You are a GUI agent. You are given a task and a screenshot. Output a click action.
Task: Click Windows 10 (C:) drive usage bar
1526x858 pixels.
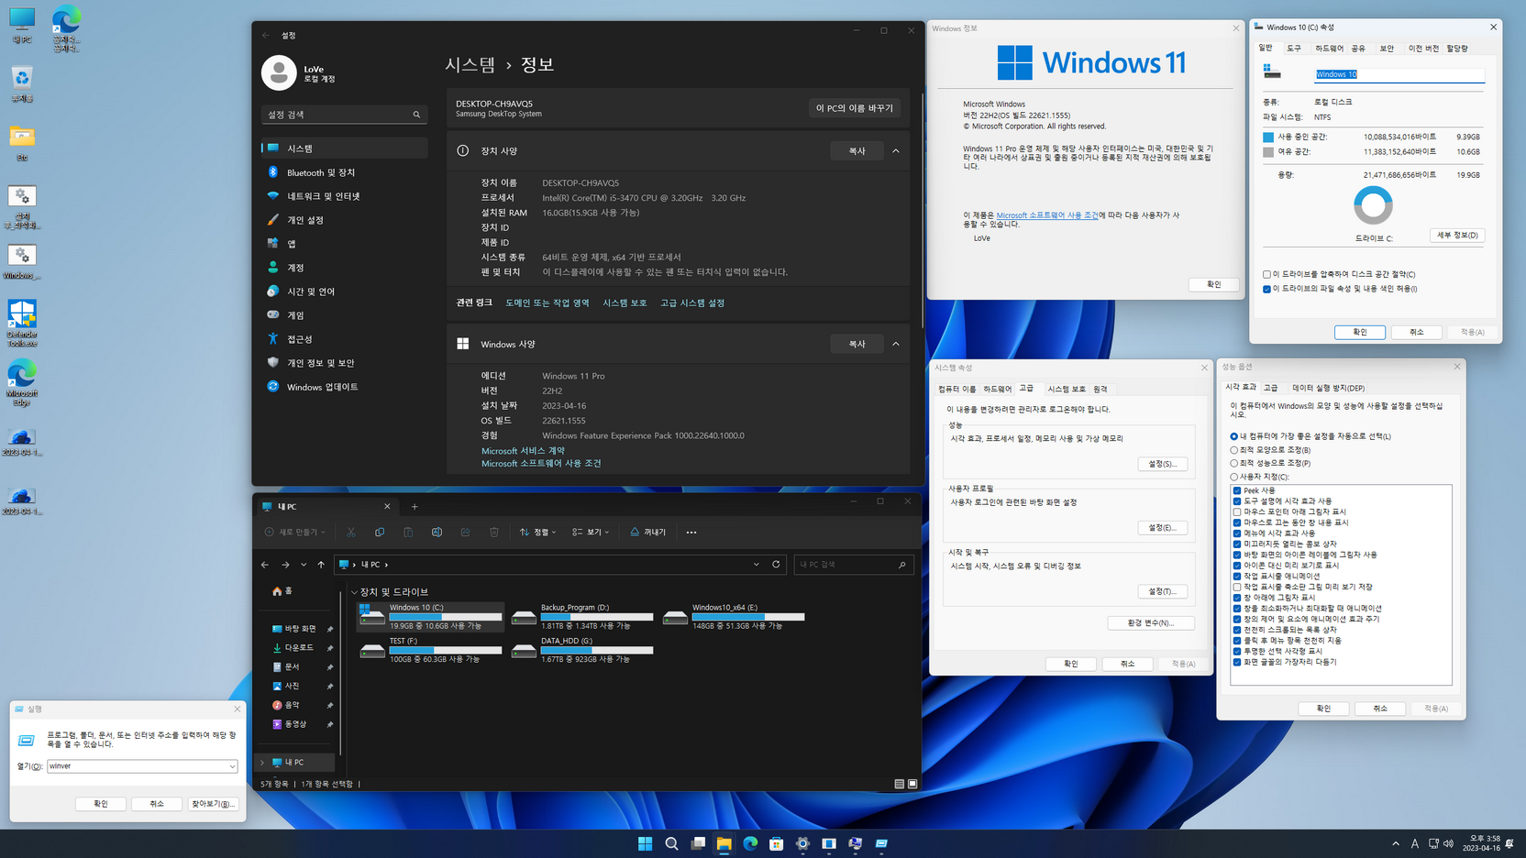click(446, 617)
